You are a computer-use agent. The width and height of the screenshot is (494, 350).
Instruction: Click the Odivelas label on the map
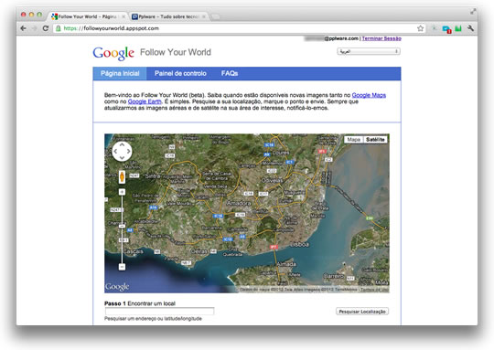tap(273, 180)
